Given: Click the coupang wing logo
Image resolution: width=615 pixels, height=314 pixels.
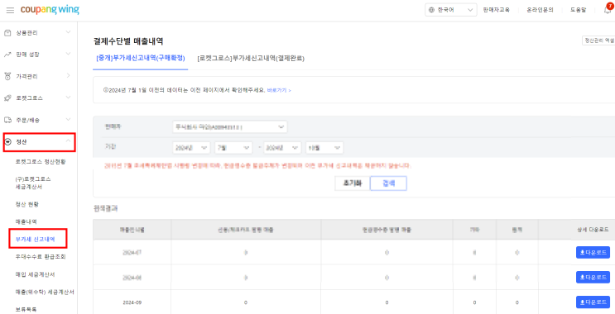Looking at the screenshot, I should click(50, 10).
